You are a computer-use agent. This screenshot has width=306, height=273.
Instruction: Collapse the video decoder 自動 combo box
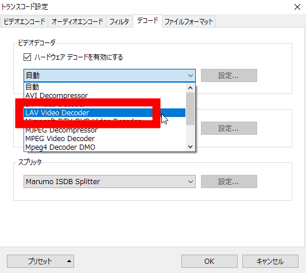(110, 76)
